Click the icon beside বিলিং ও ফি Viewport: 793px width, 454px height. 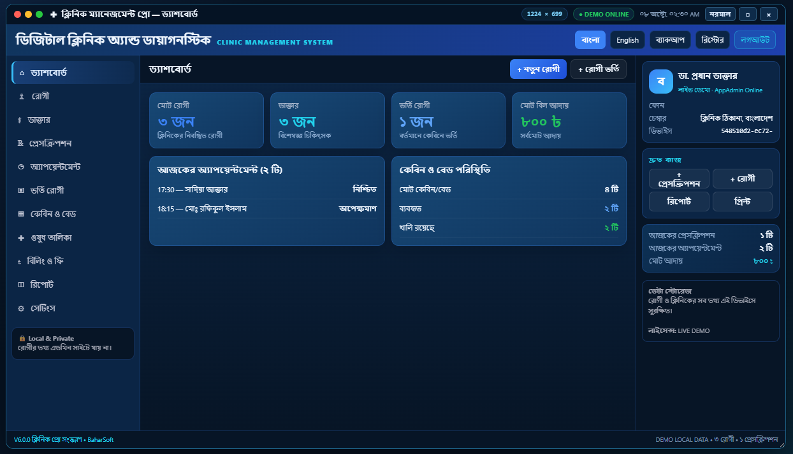tap(19, 262)
